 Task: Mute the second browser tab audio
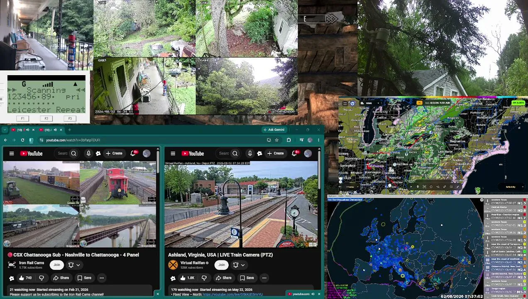click(x=55, y=130)
